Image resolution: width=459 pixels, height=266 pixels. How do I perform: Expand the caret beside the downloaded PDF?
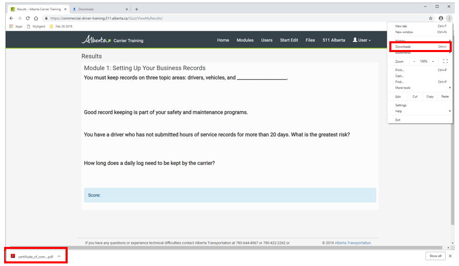59,256
